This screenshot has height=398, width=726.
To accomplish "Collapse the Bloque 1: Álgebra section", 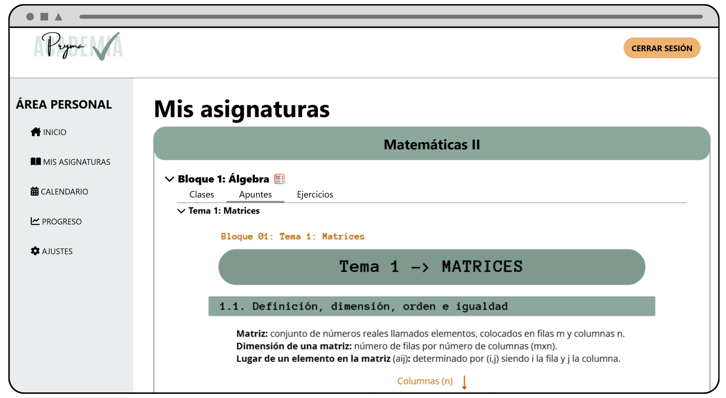I will [x=169, y=179].
